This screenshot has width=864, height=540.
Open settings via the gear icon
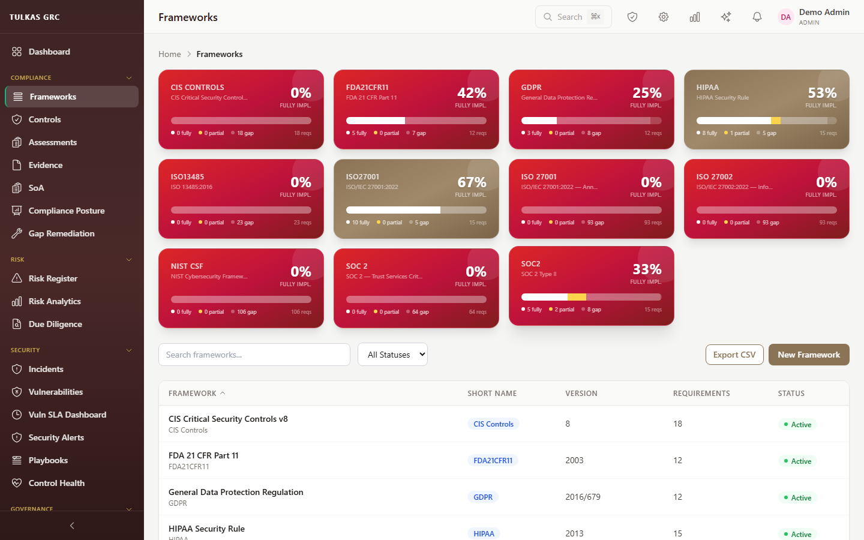[x=664, y=17]
